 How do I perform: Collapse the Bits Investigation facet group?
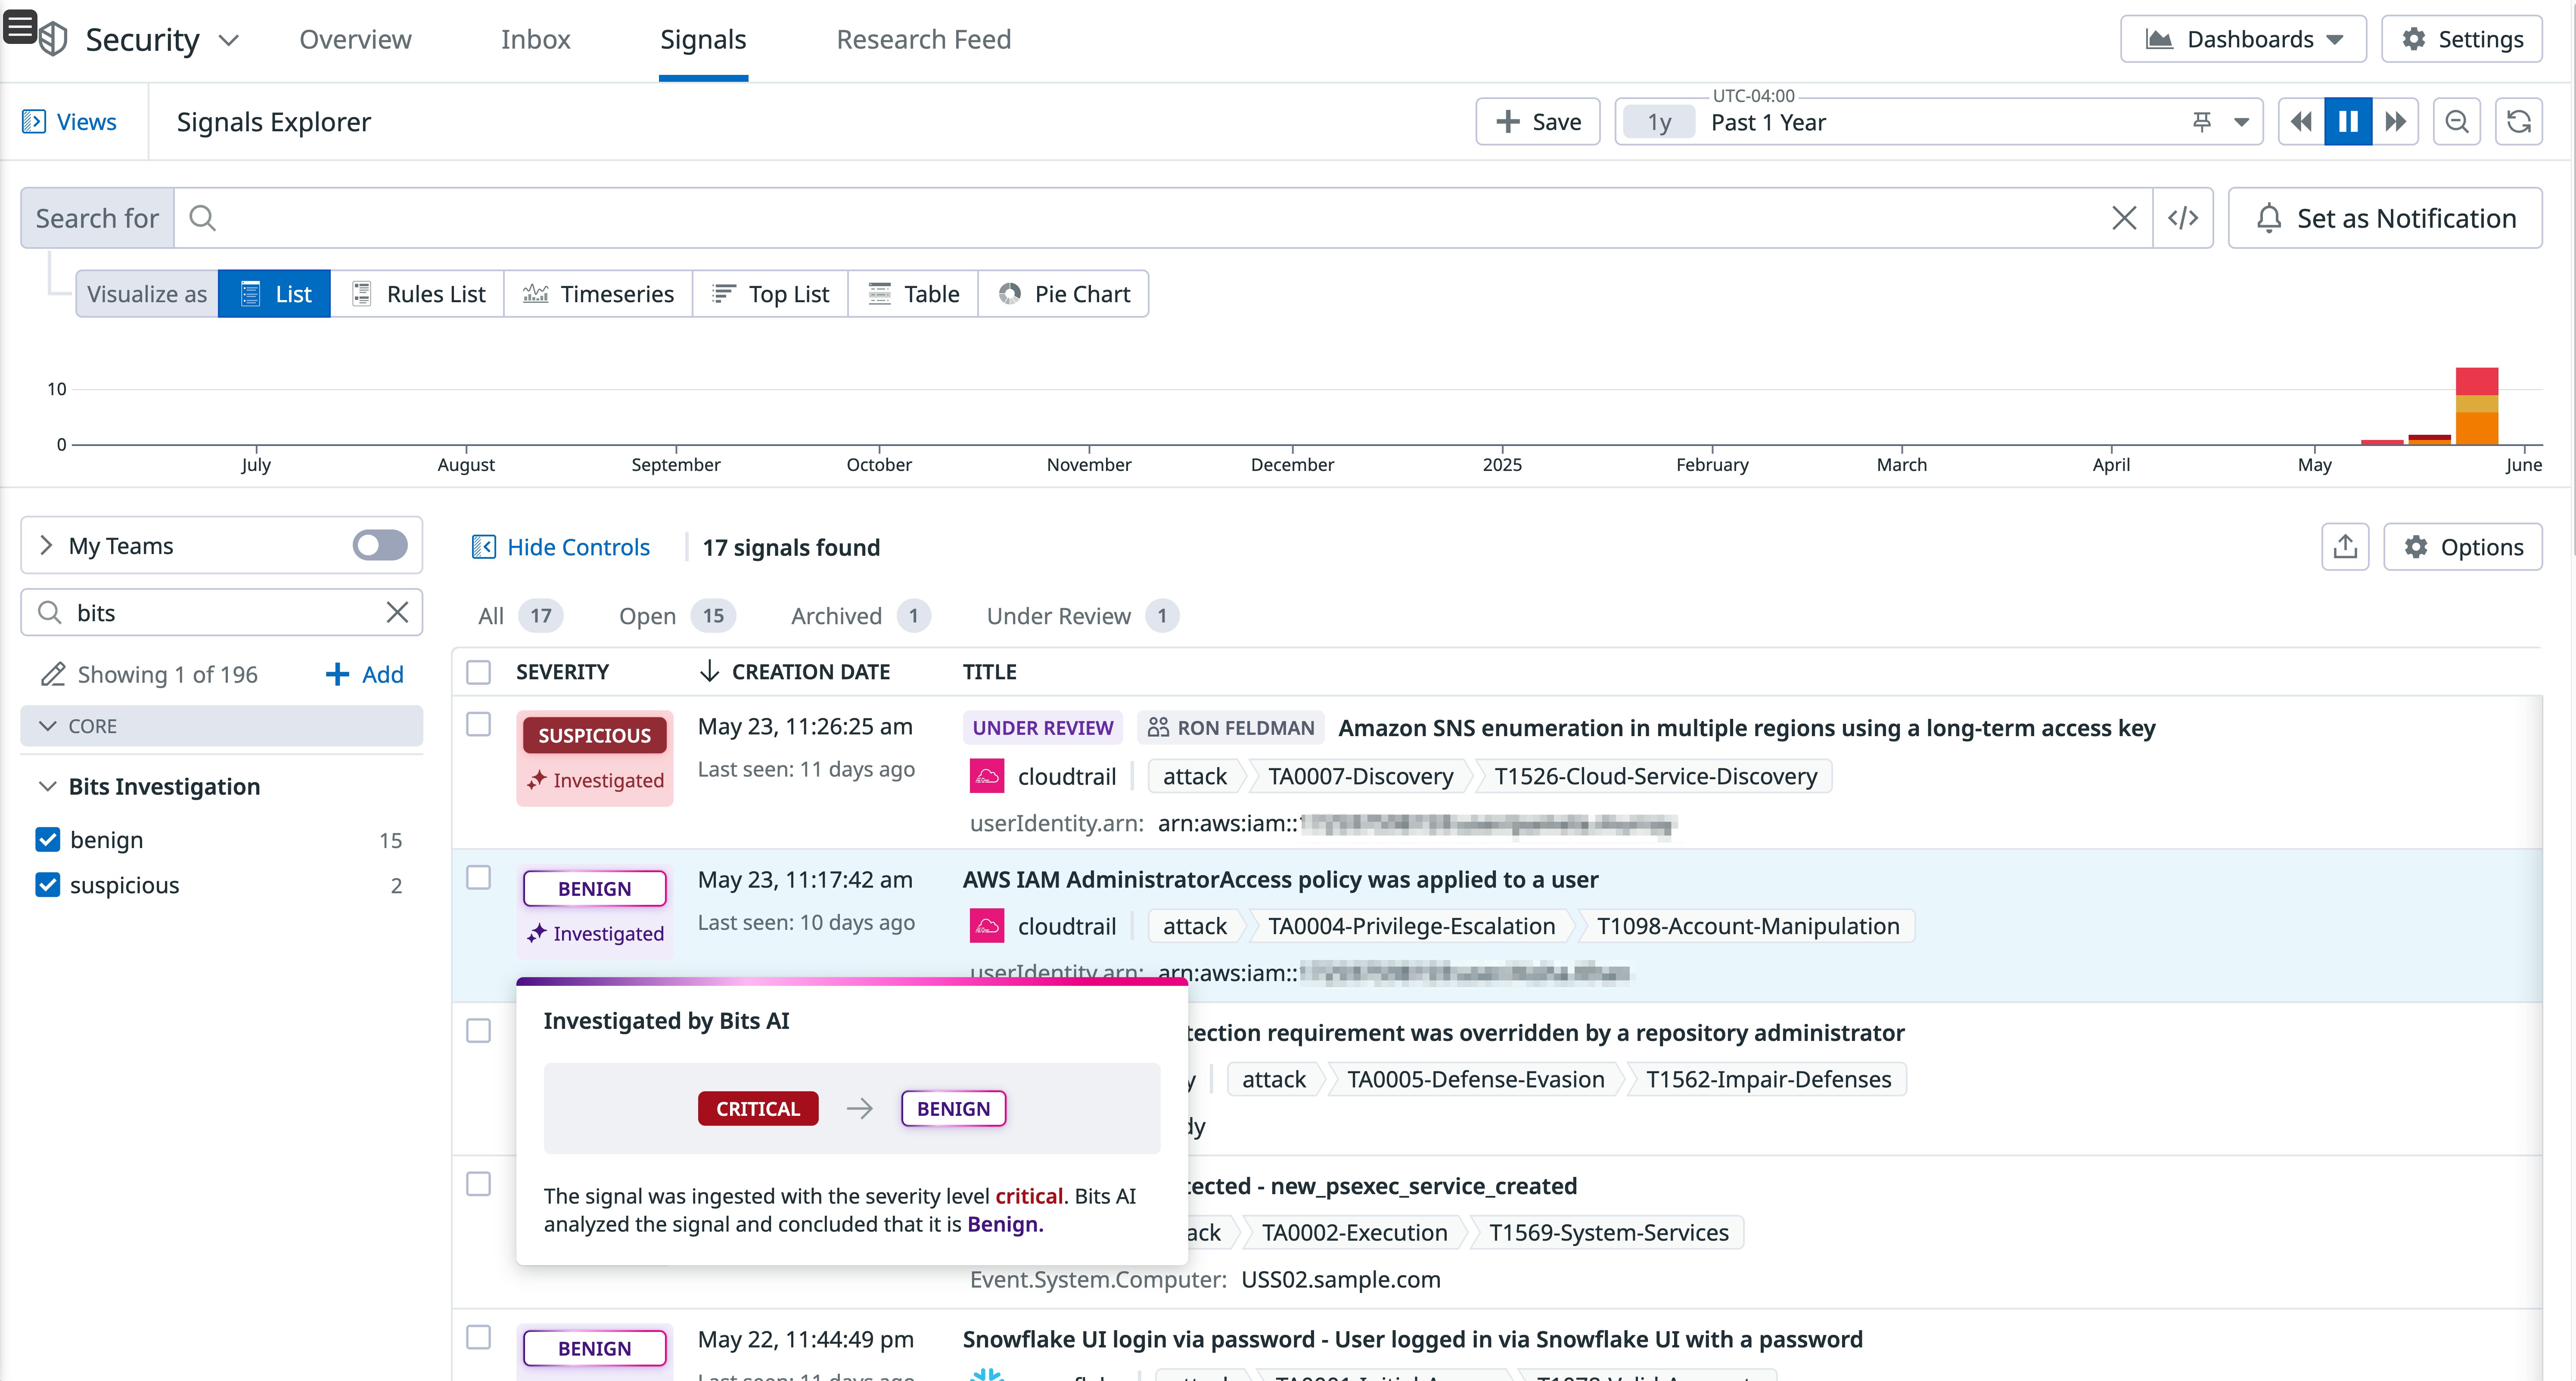pyautogui.click(x=47, y=786)
